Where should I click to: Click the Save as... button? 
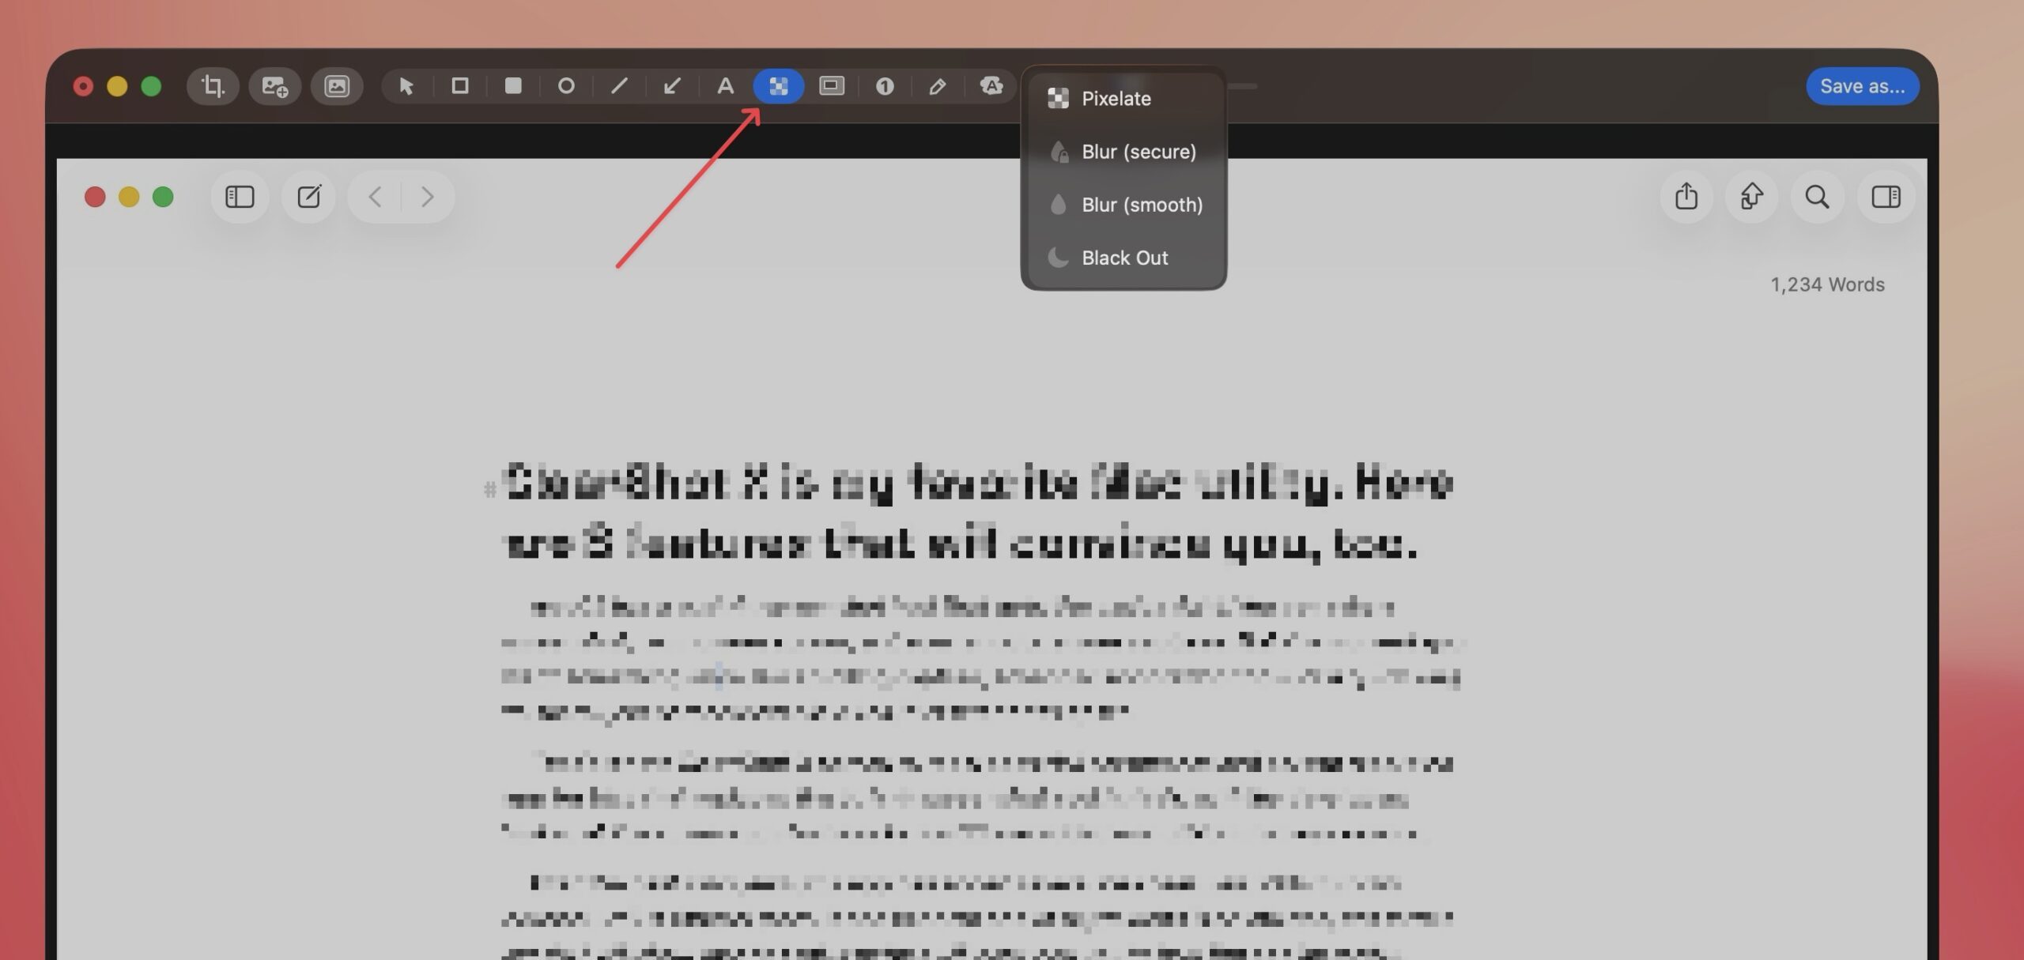click(x=1862, y=86)
